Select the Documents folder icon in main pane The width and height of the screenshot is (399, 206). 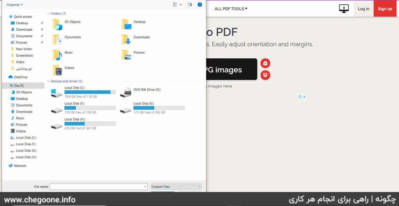(57, 40)
